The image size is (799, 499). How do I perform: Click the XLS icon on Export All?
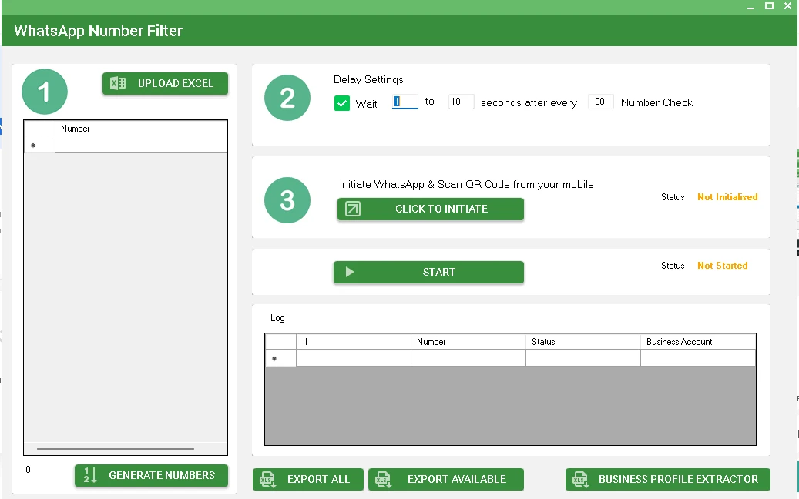[x=267, y=479]
